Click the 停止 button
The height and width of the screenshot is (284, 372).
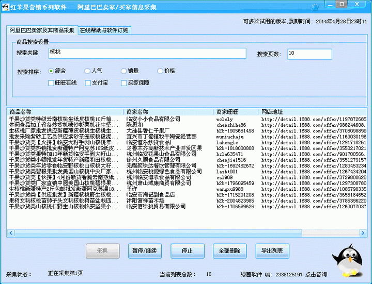point(188,251)
